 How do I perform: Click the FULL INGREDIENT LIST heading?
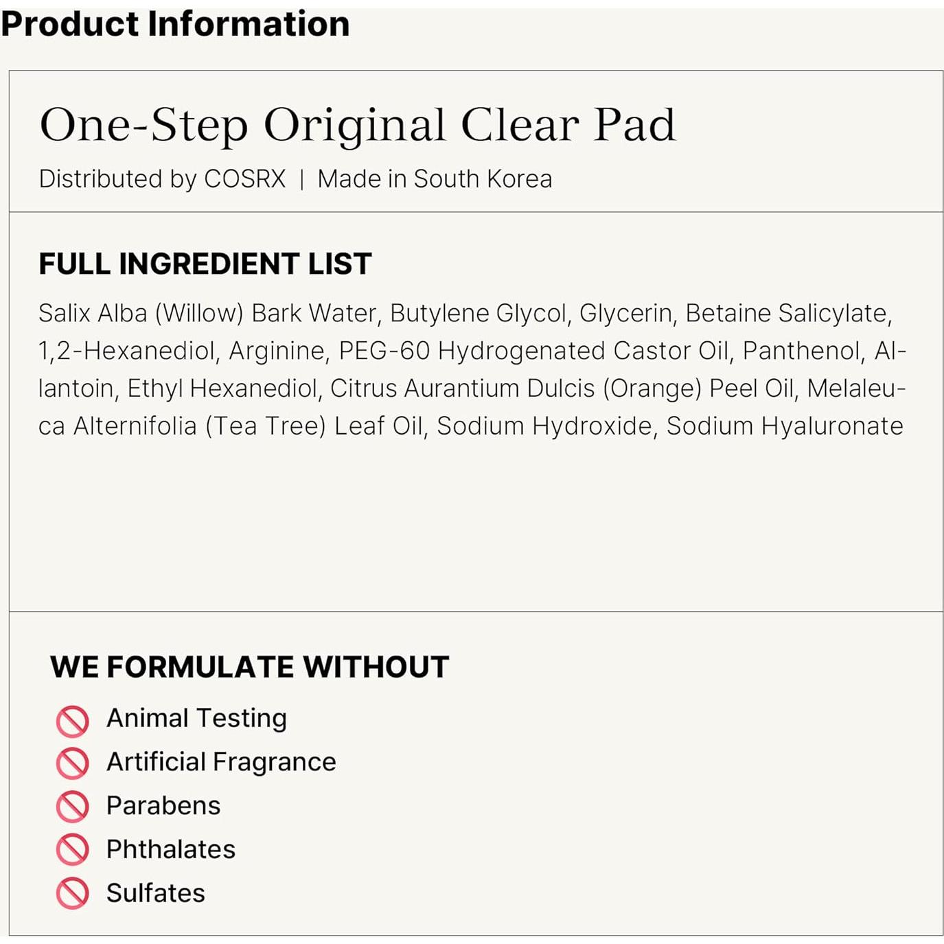[205, 264]
